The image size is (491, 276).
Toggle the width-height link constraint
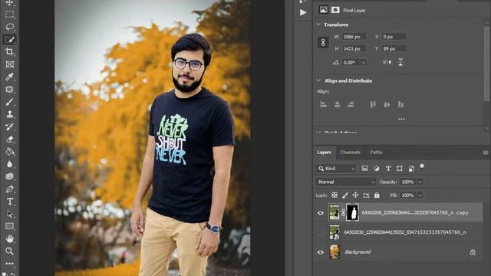[x=323, y=43]
